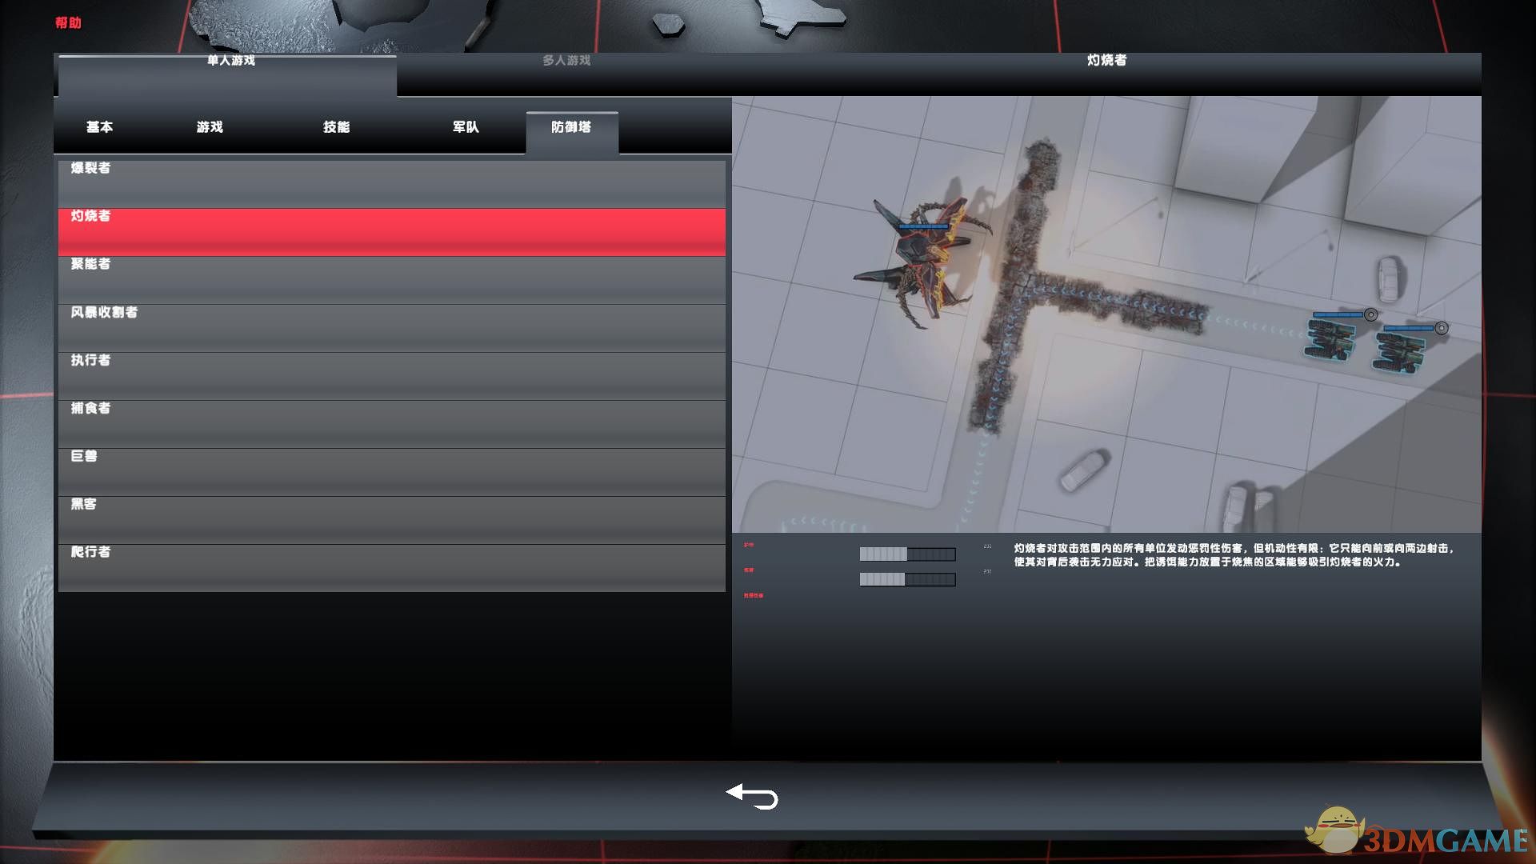Click the first stat bar indicator
Image resolution: width=1536 pixels, height=864 pixels.
coord(907,554)
